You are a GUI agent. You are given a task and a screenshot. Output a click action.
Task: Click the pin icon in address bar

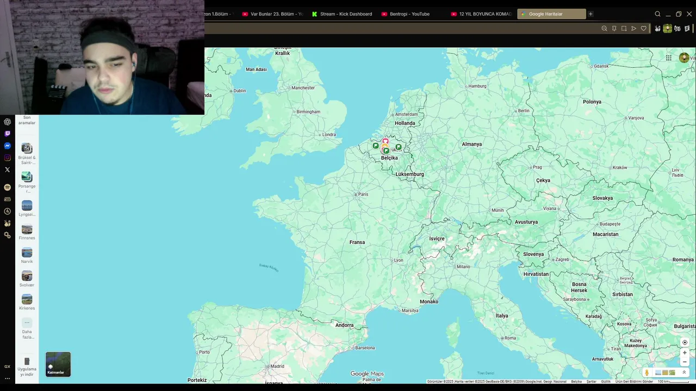[x=614, y=28]
